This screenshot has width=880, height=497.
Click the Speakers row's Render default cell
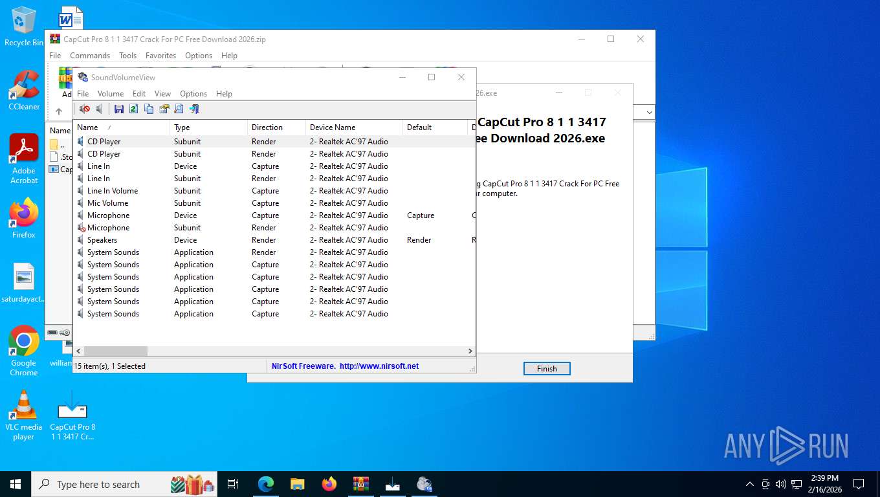419,240
